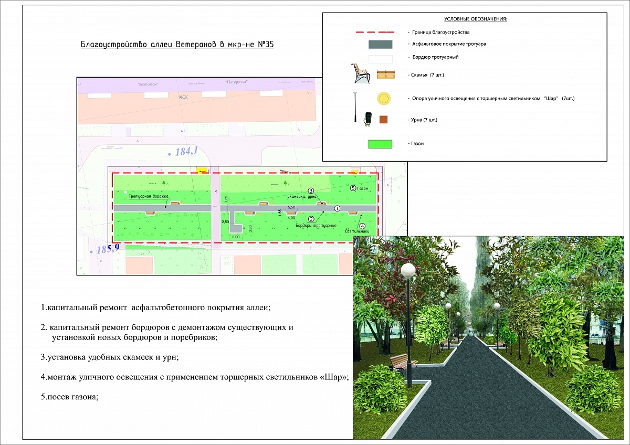Click the 'Граница благоустройства' legend label
This screenshot has height=445, width=630.
(441, 32)
